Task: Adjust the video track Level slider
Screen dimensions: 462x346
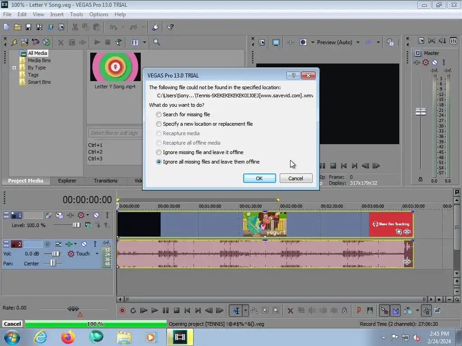Action: point(76,225)
